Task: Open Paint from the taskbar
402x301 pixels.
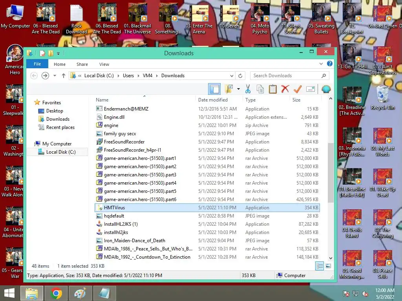Action: click(x=80, y=293)
